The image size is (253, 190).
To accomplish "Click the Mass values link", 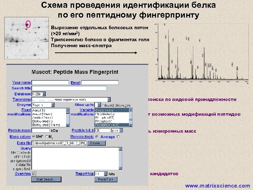I will coord(20,137).
